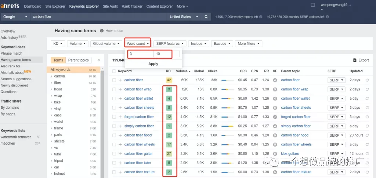This screenshot has height=178, width=376.
Task: Check the carbon fiber sheets checkbox
Action: click(x=114, y=108)
